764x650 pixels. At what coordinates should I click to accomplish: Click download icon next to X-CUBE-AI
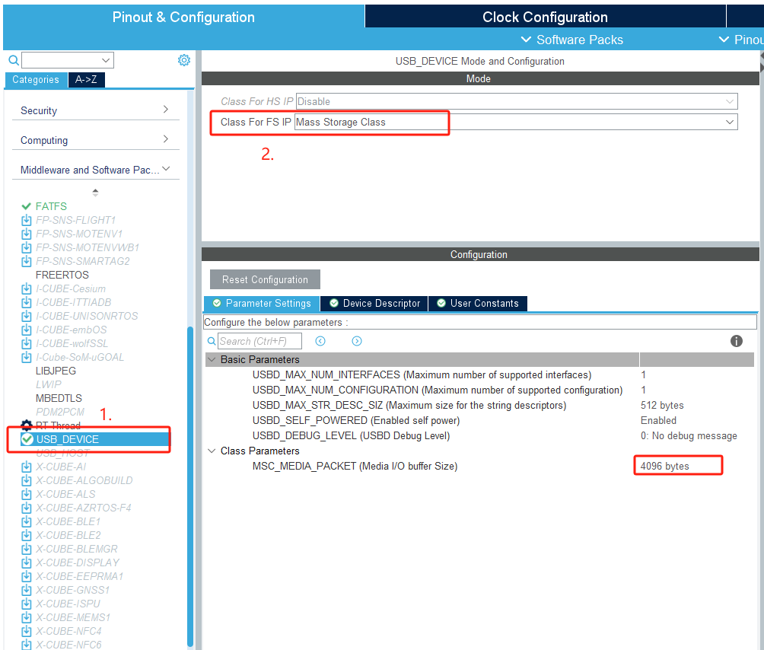click(27, 467)
